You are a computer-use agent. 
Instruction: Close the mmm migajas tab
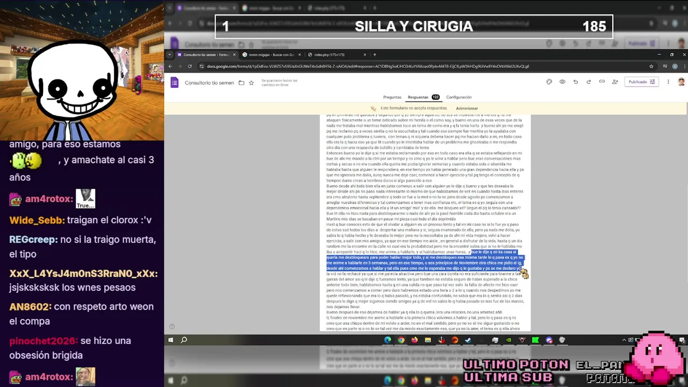(x=299, y=55)
